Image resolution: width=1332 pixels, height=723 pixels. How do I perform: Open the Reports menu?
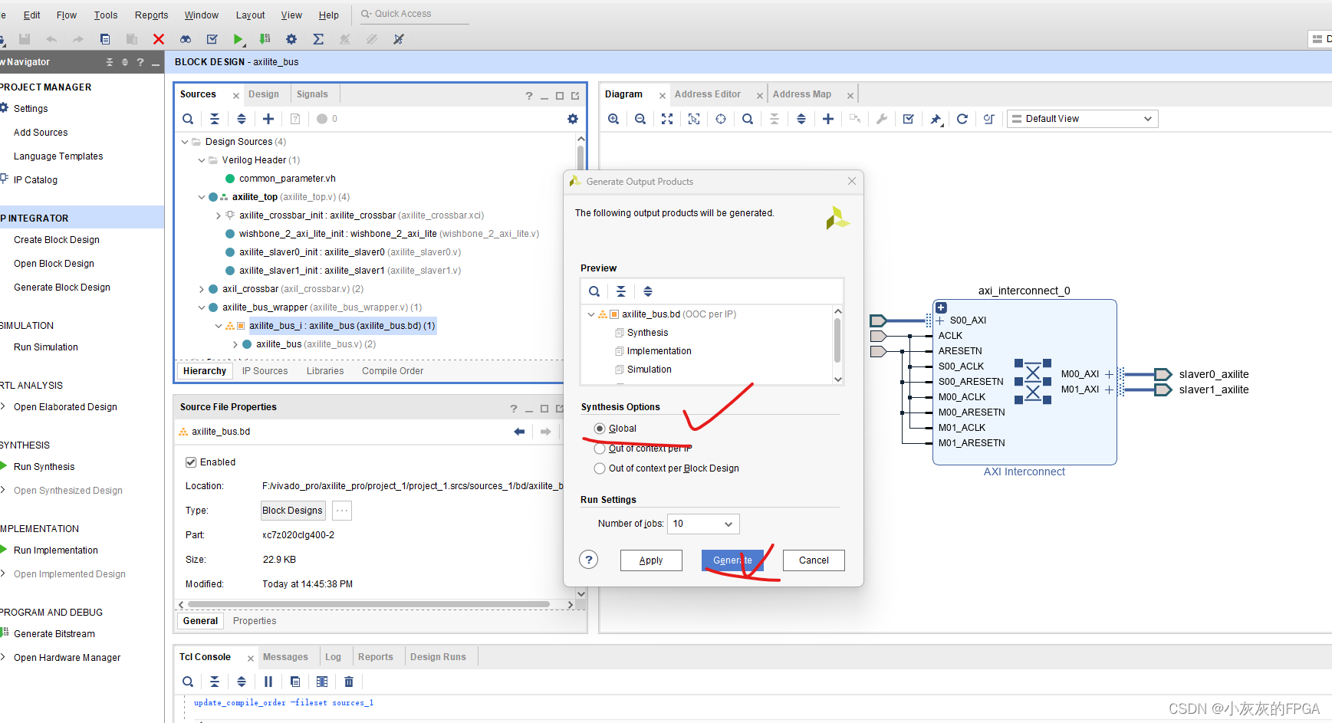pos(151,15)
